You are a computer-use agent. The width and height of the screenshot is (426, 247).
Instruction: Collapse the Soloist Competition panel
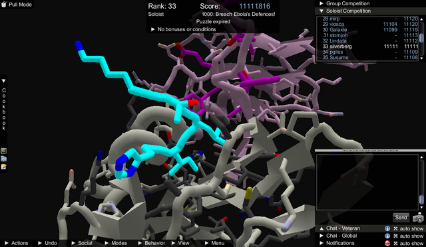[321, 11]
